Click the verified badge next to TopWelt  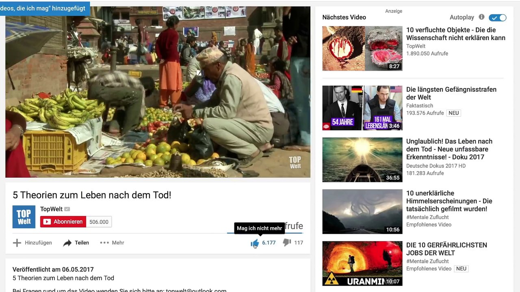[67, 209]
